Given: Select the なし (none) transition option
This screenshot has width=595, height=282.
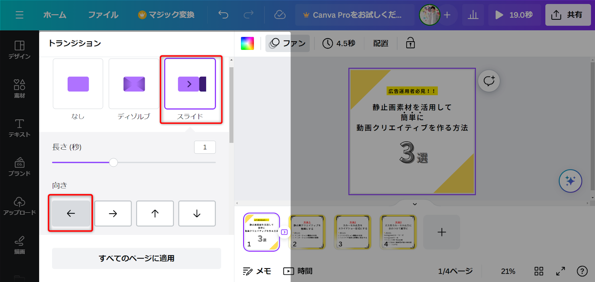Looking at the screenshot, I should tap(78, 84).
